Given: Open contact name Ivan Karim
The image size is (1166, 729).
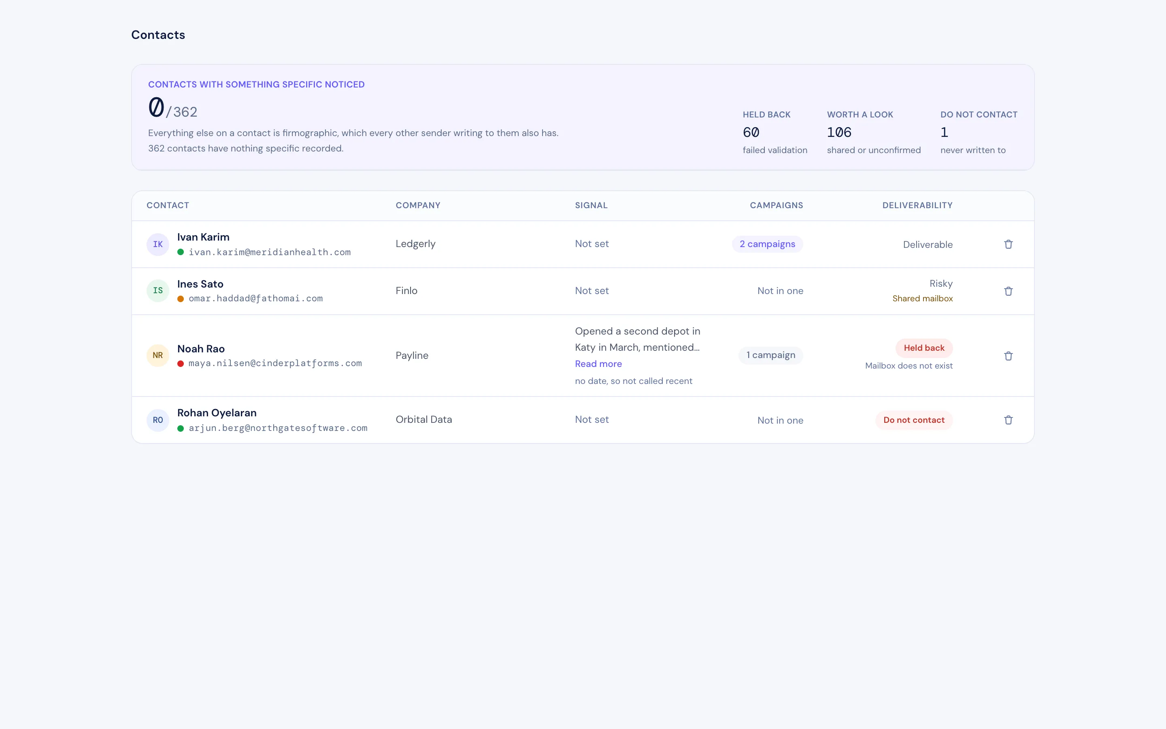Looking at the screenshot, I should click(x=203, y=237).
